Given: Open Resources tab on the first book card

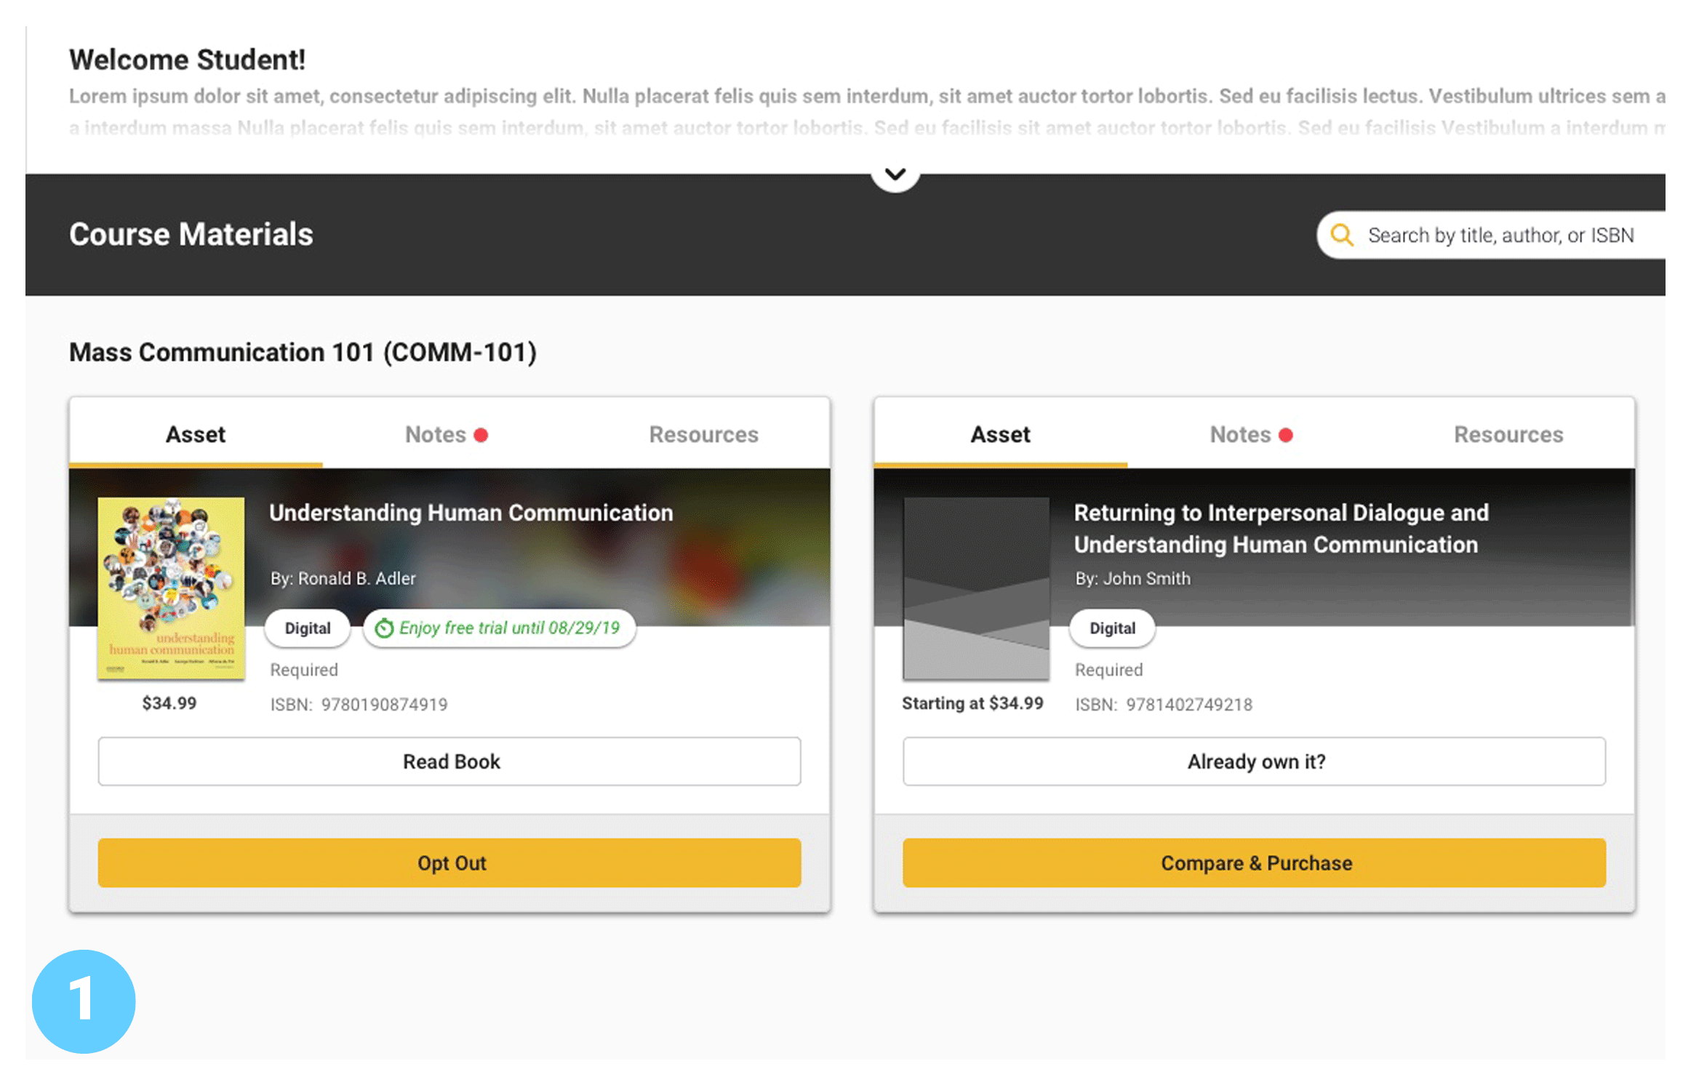Looking at the screenshot, I should pos(703,434).
